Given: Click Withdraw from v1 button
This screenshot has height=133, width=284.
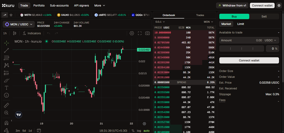Looking at the screenshot, I should click(x=232, y=6).
